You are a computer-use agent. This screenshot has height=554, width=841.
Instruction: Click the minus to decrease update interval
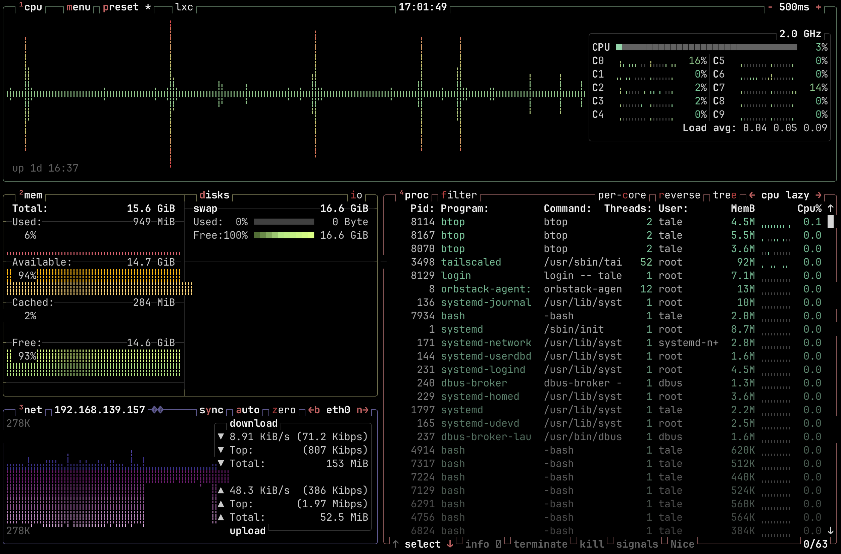pos(770,7)
